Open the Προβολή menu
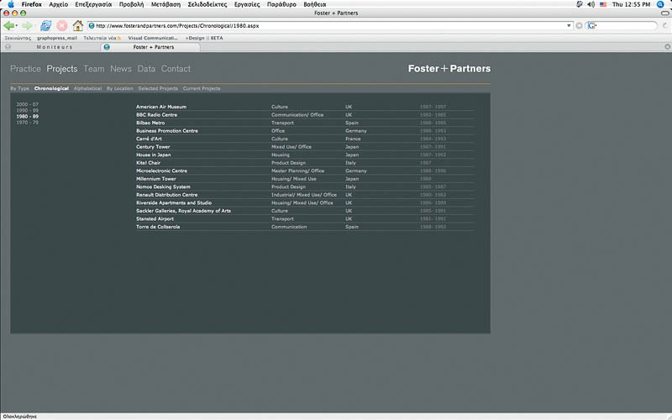Image resolution: width=672 pixels, height=420 pixels. (131, 4)
